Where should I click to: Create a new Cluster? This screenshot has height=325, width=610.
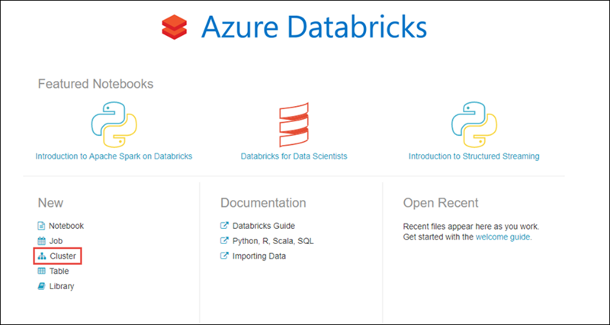coord(63,256)
